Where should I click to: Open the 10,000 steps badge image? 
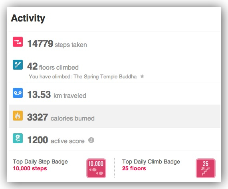(96, 168)
